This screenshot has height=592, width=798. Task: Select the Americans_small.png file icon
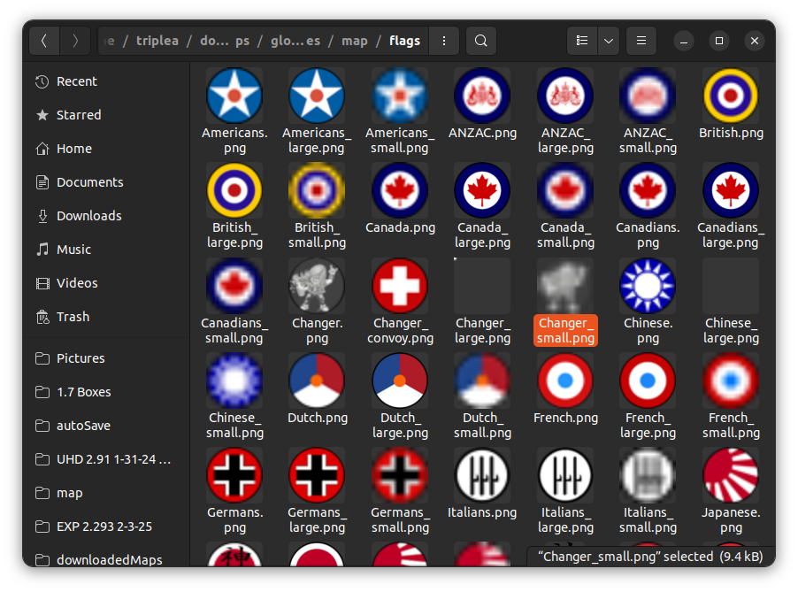tap(400, 96)
